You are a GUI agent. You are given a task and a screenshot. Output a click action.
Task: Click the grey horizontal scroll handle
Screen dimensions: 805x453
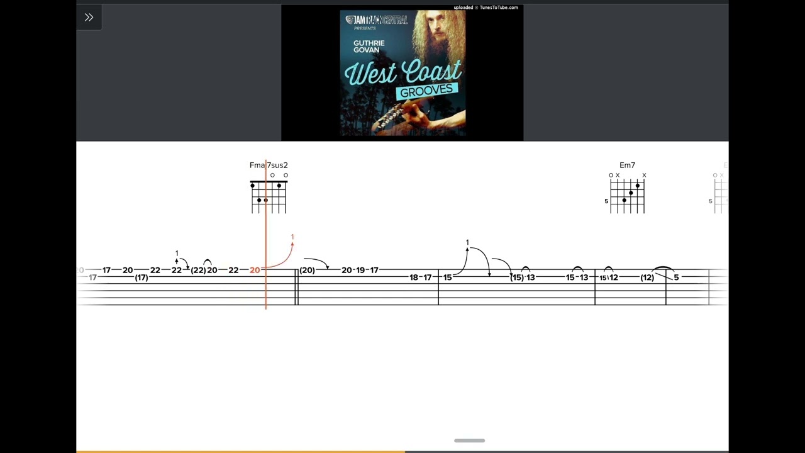[x=469, y=440]
